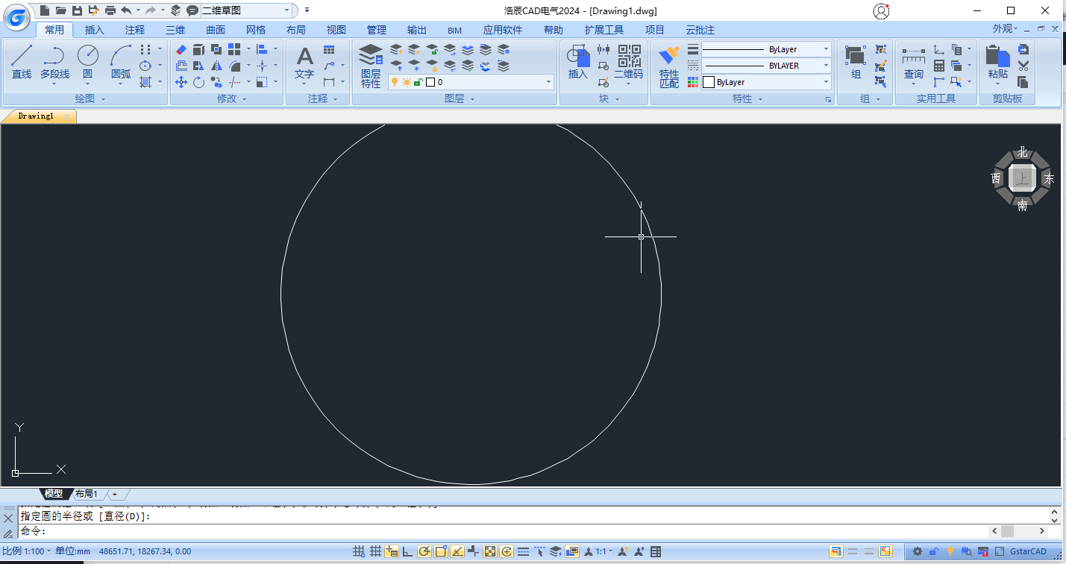Click the settings gear in status bar
This screenshot has height=564, width=1066.
pyautogui.click(x=918, y=552)
